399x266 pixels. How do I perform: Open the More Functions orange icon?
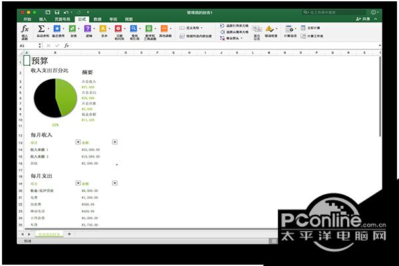click(x=164, y=29)
